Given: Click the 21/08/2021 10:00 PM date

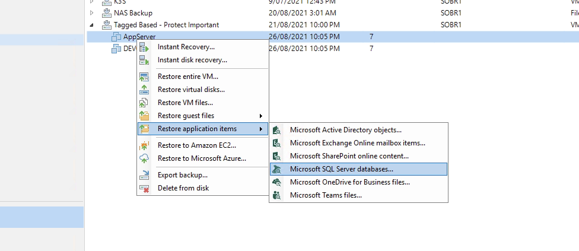Looking at the screenshot, I should pos(304,25).
